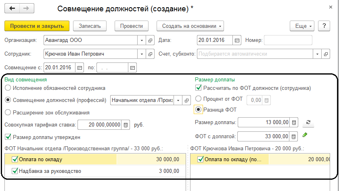
Task: Toggle Рассчитать по ФОТ должности checkbox
Action: click(198, 88)
